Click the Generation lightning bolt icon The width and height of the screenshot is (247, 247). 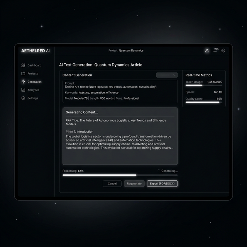point(23,81)
